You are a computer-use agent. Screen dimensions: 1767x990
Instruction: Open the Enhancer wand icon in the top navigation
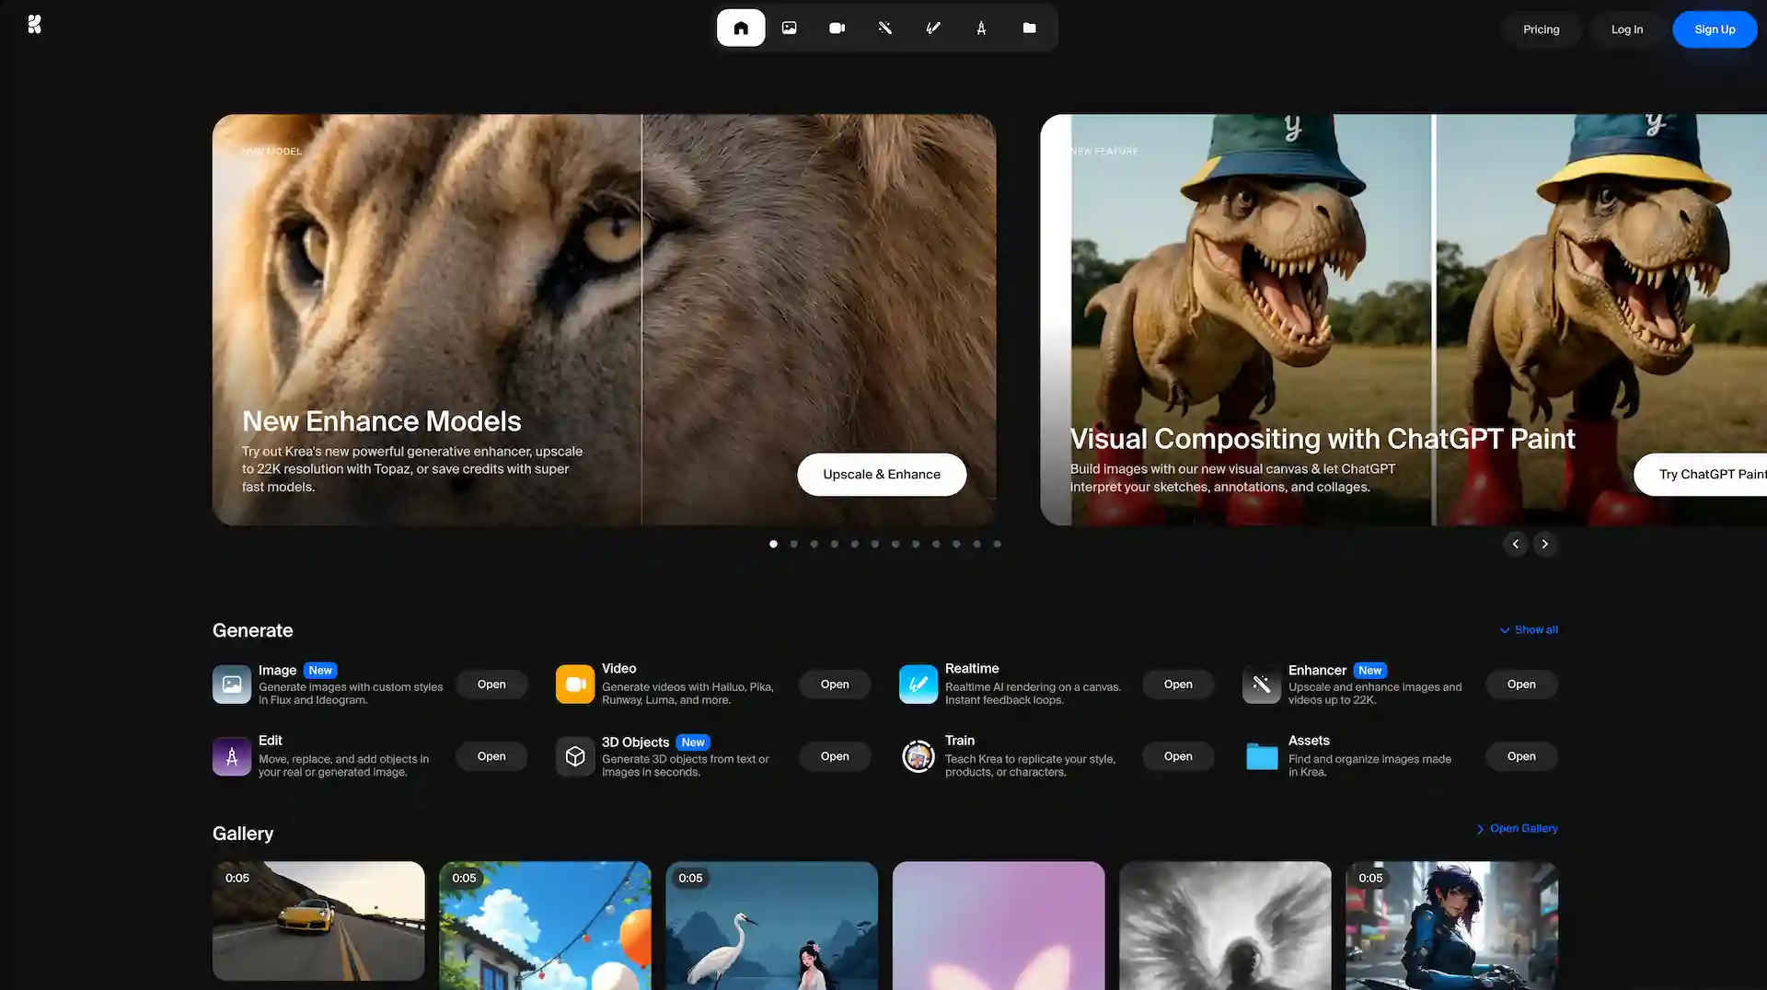885,28
